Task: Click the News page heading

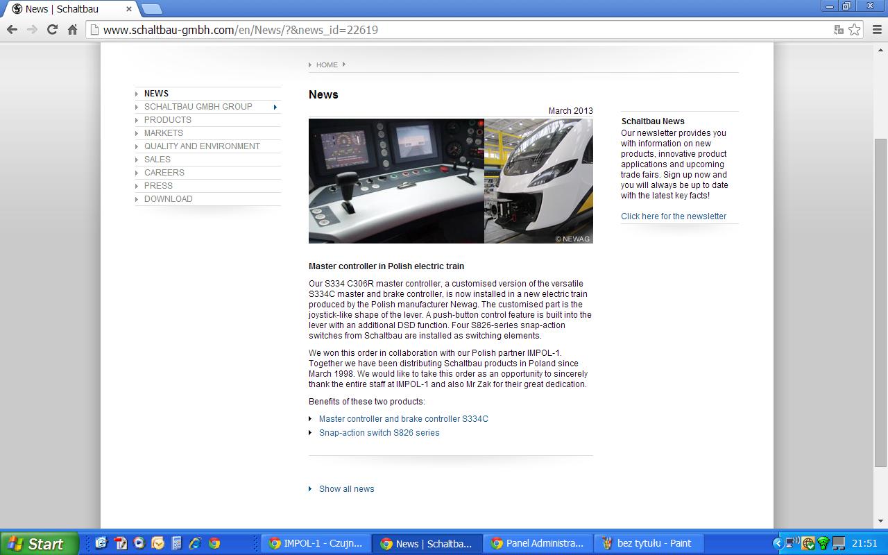Action: point(323,94)
